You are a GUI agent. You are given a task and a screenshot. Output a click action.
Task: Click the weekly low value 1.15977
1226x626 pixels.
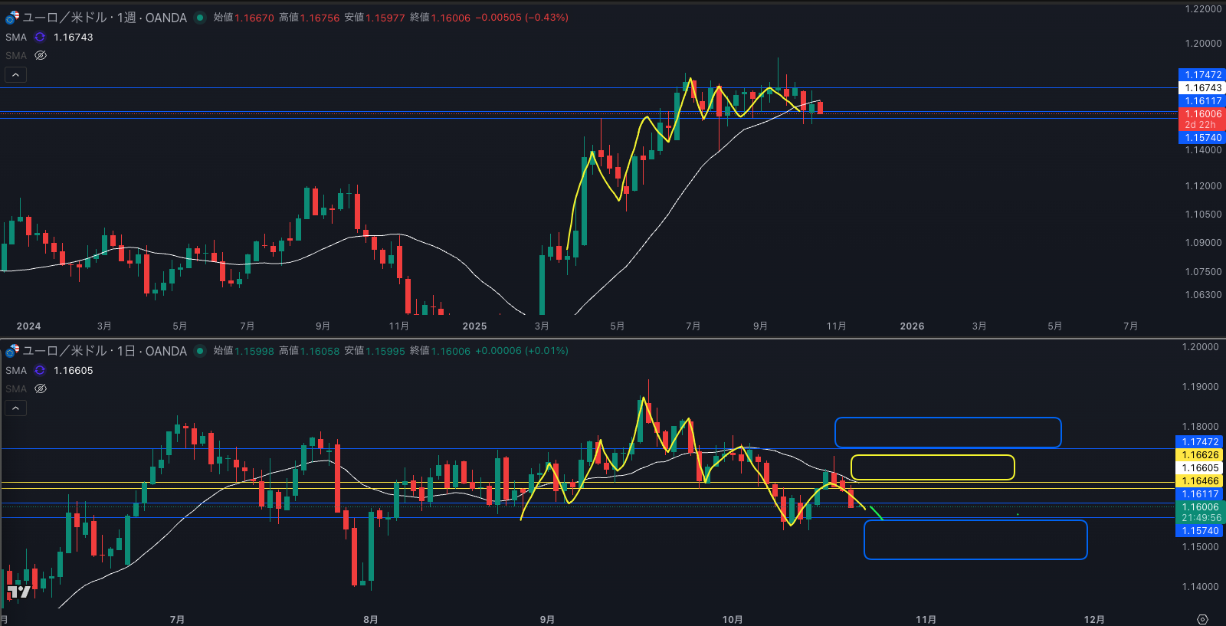point(385,18)
